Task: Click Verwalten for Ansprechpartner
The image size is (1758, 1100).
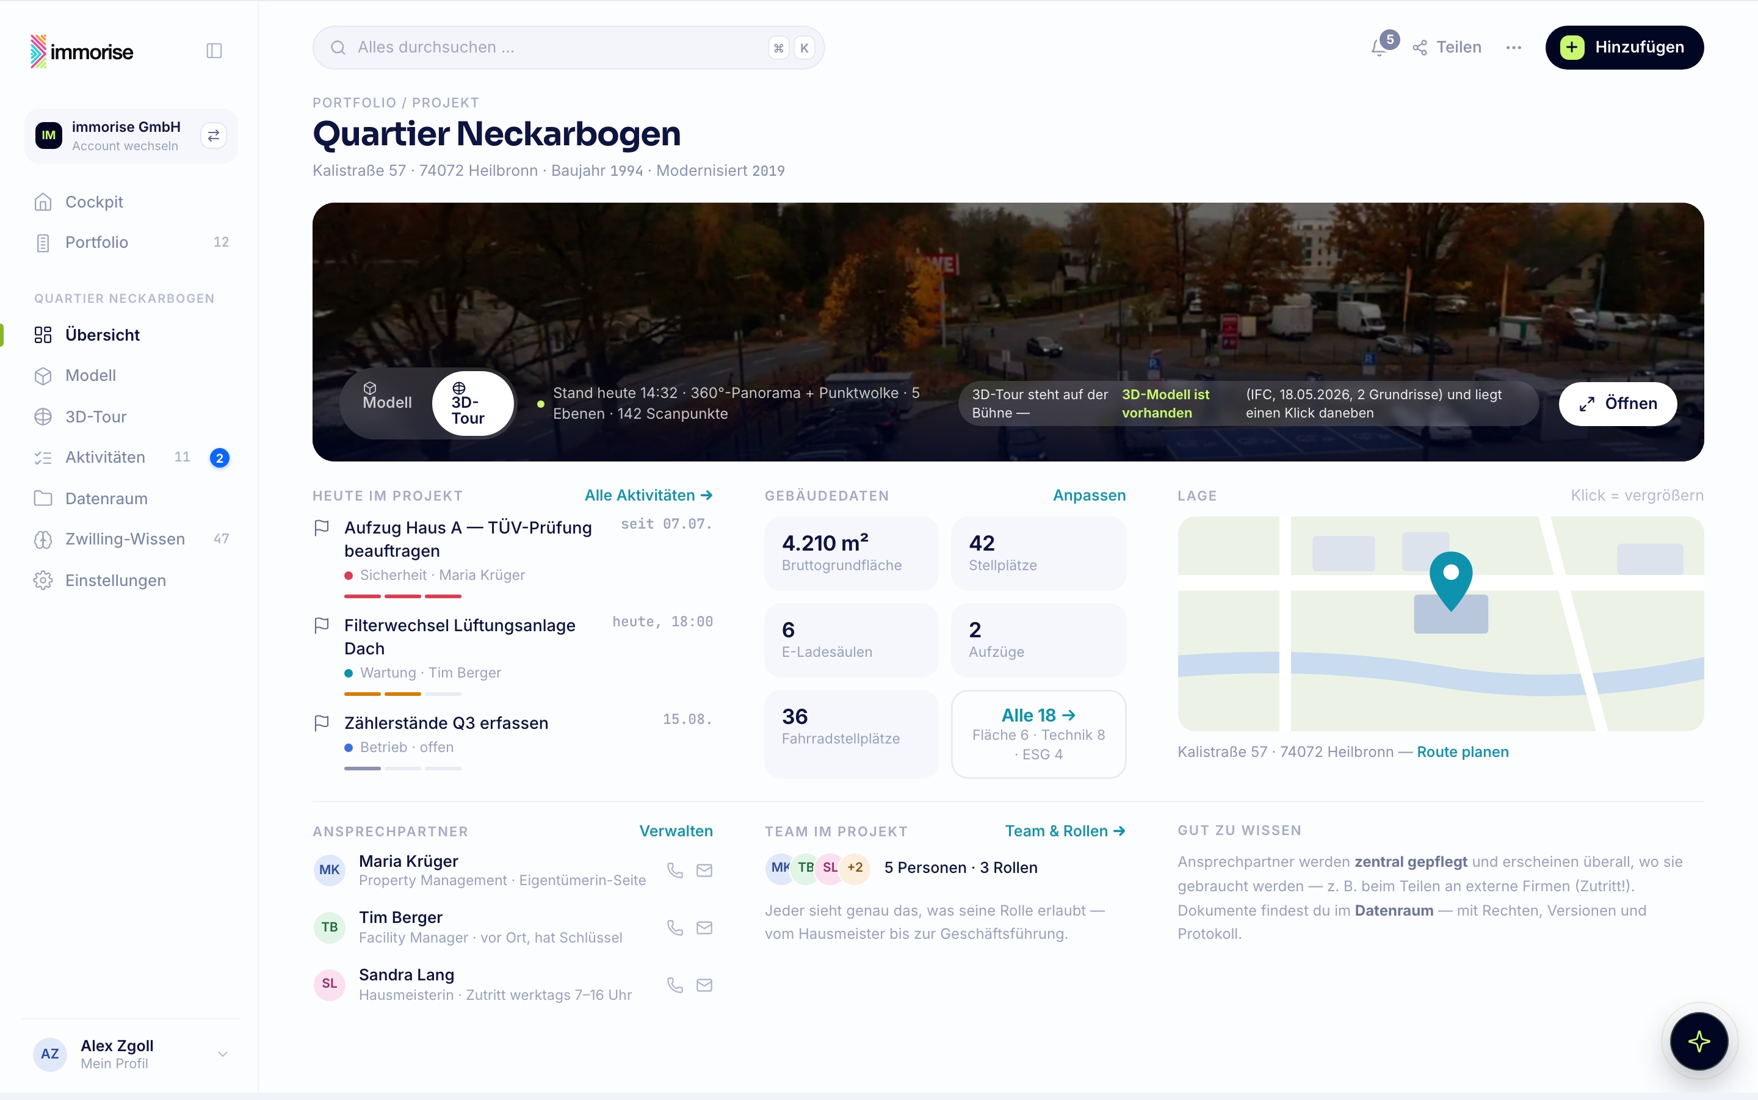Action: [676, 831]
